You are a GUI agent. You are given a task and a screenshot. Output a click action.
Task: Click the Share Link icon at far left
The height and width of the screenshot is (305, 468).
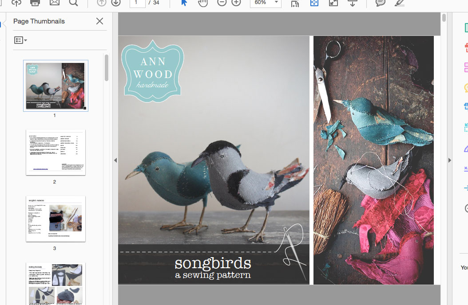click(x=17, y=3)
